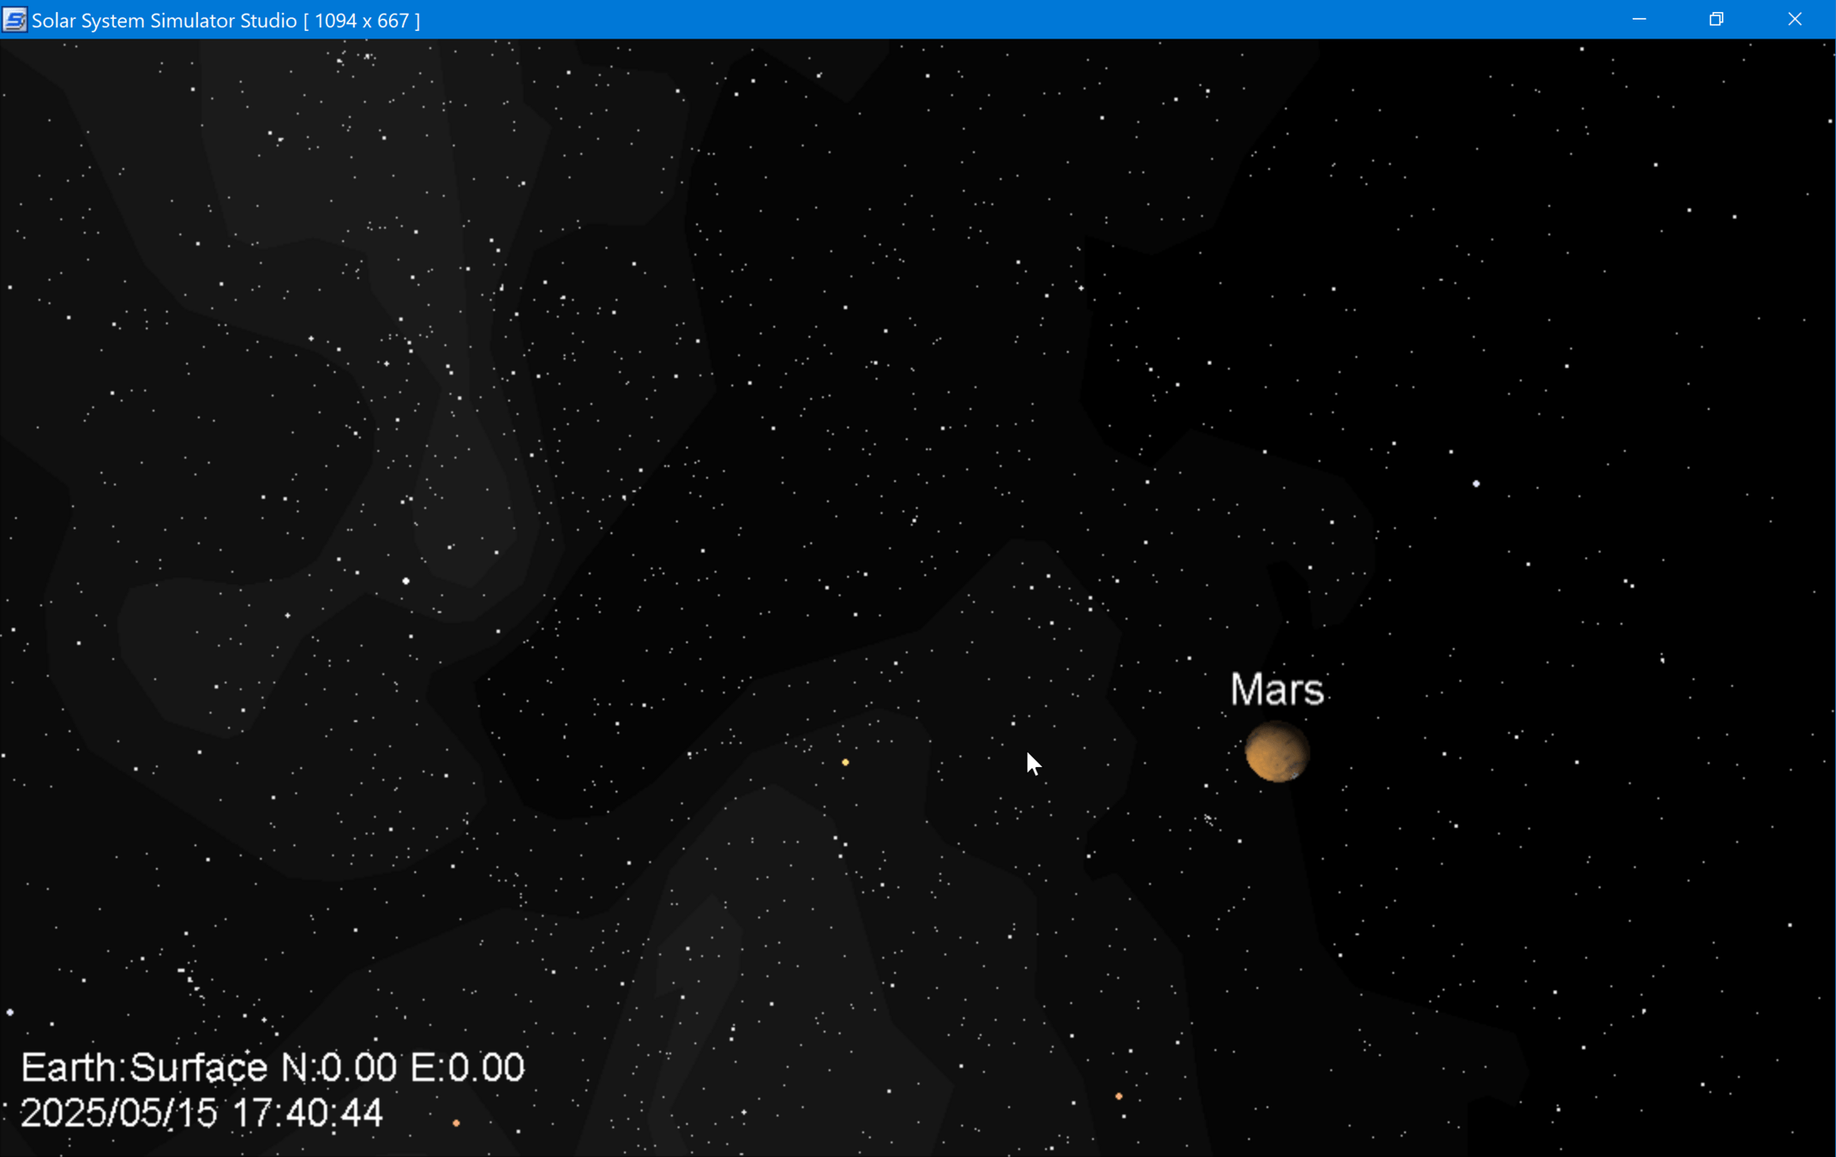Click the E:0.00 longitude value
The image size is (1836, 1157).
pyautogui.click(x=467, y=1068)
